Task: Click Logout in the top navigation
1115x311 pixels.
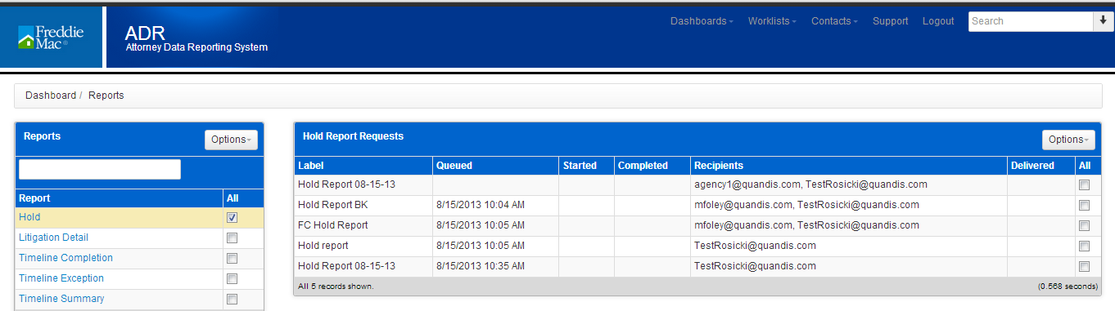Action: [x=938, y=21]
